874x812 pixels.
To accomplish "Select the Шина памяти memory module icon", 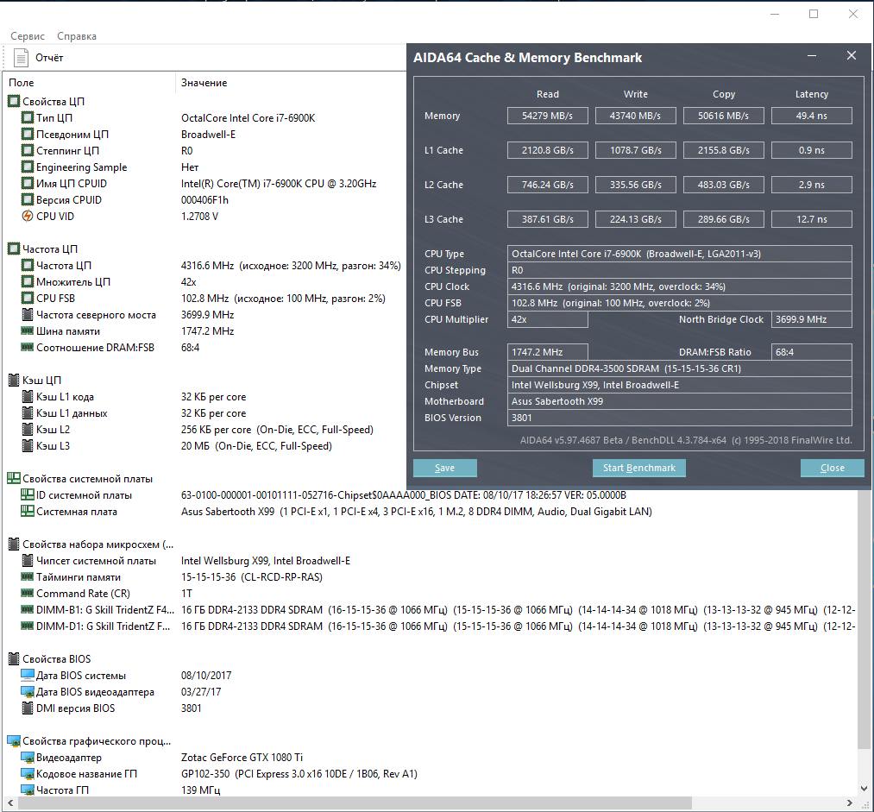I will coord(28,331).
